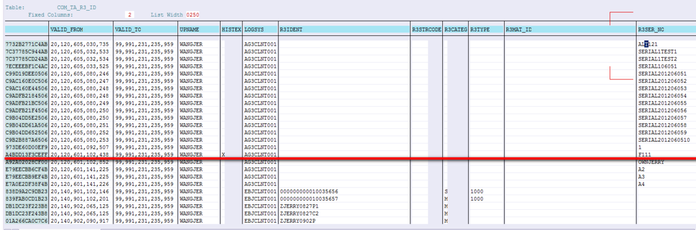Click serial number SERIAL1TEST1

658,51
